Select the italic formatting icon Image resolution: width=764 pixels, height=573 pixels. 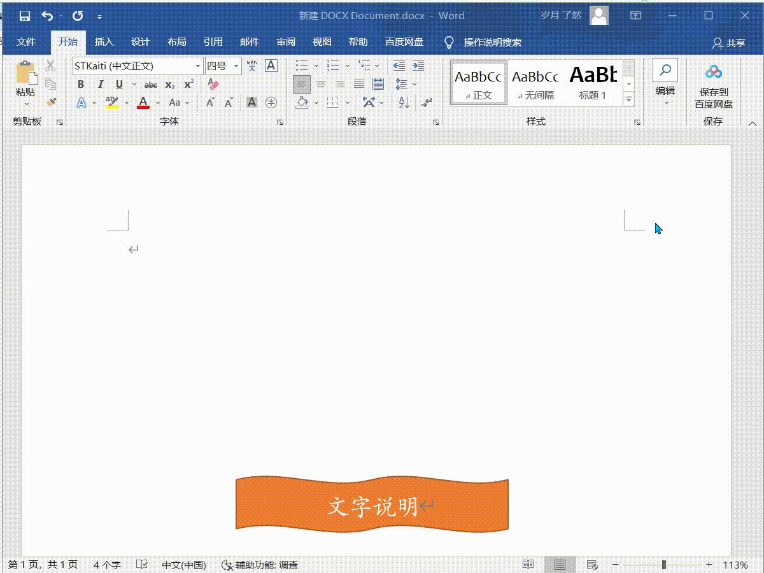click(x=101, y=84)
